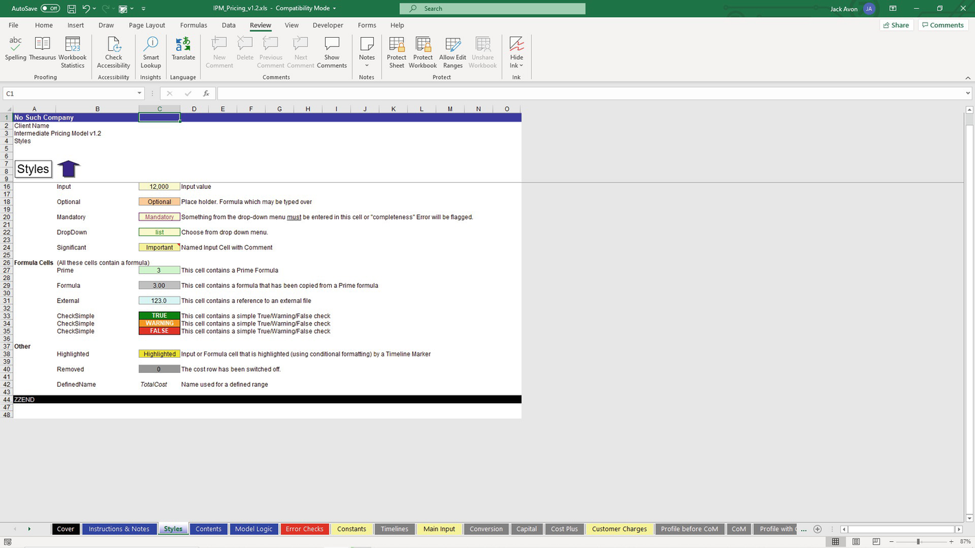Image resolution: width=975 pixels, height=548 pixels.
Task: Run the Spelling check tool
Action: click(15, 50)
